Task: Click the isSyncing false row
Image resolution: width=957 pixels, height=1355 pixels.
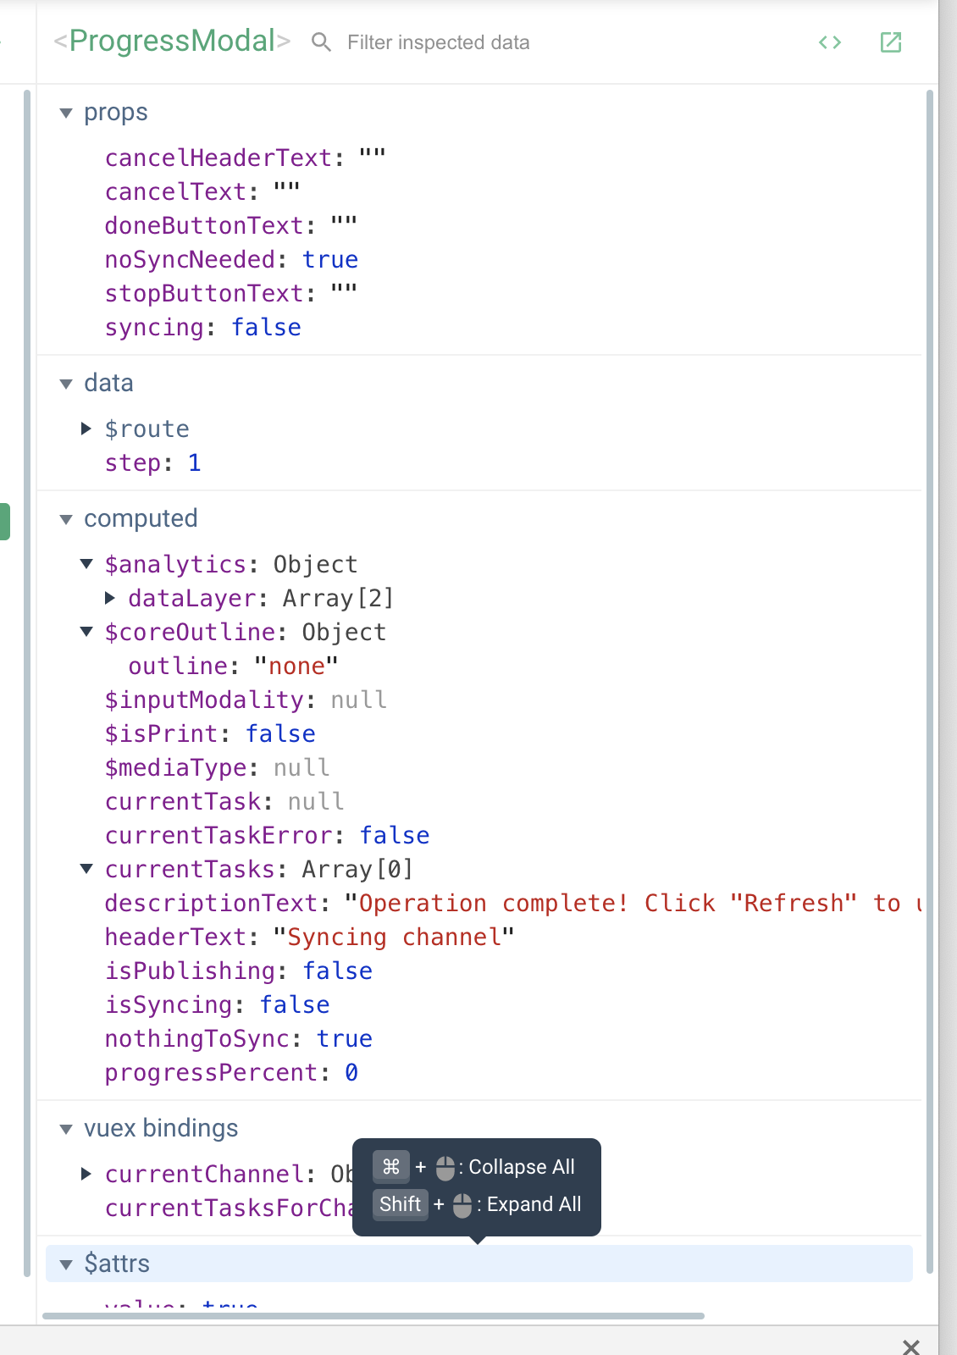Action: pyautogui.click(x=218, y=1004)
